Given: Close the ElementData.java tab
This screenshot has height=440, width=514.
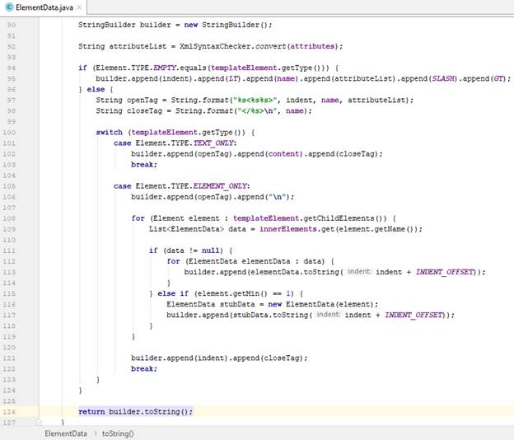Looking at the screenshot, I should 79,7.
